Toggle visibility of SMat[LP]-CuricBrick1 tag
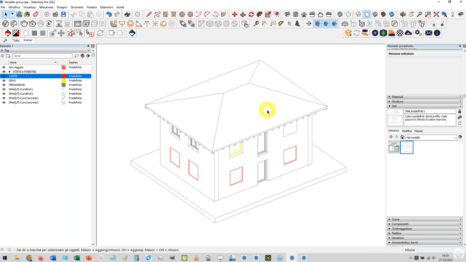This screenshot has height=262, width=466. (x=4, y=89)
